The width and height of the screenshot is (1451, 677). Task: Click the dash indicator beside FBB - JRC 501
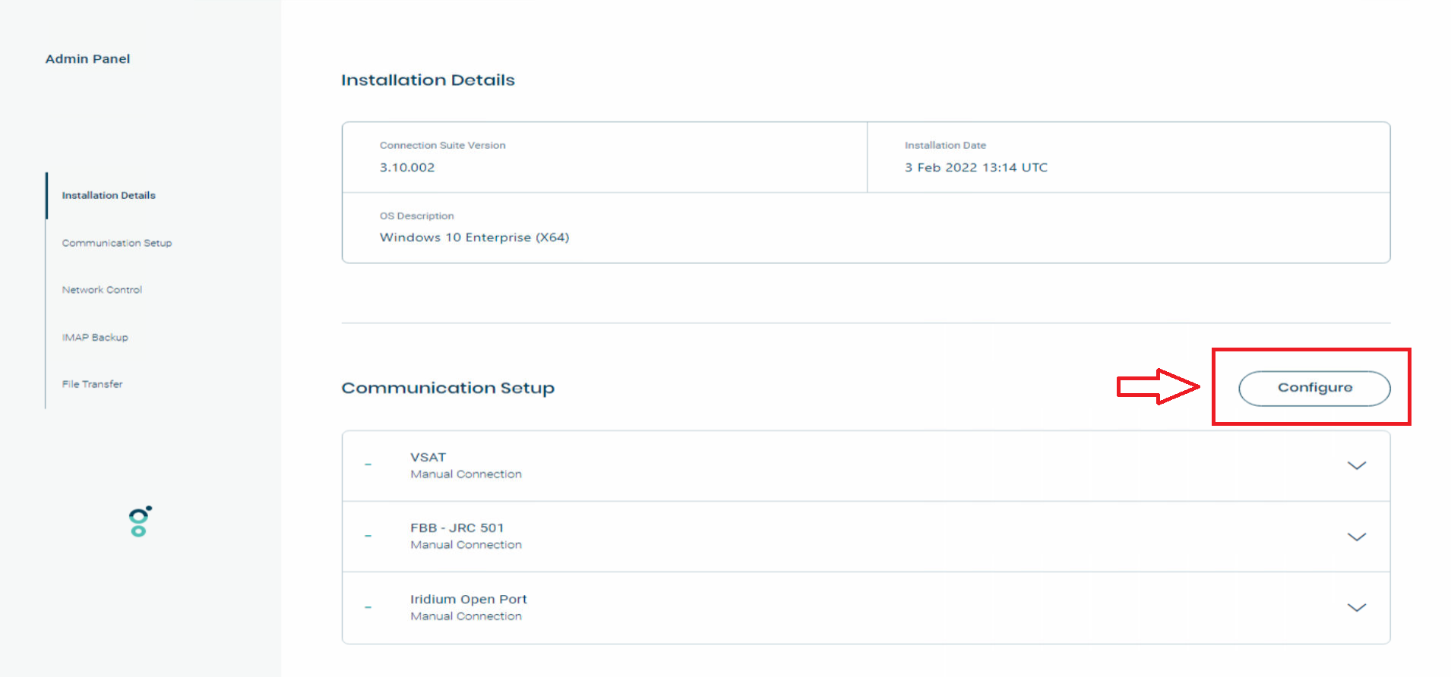(x=368, y=536)
